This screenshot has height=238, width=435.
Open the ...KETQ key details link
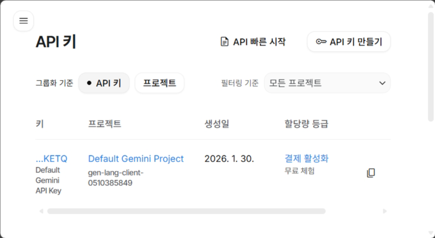tap(51, 158)
